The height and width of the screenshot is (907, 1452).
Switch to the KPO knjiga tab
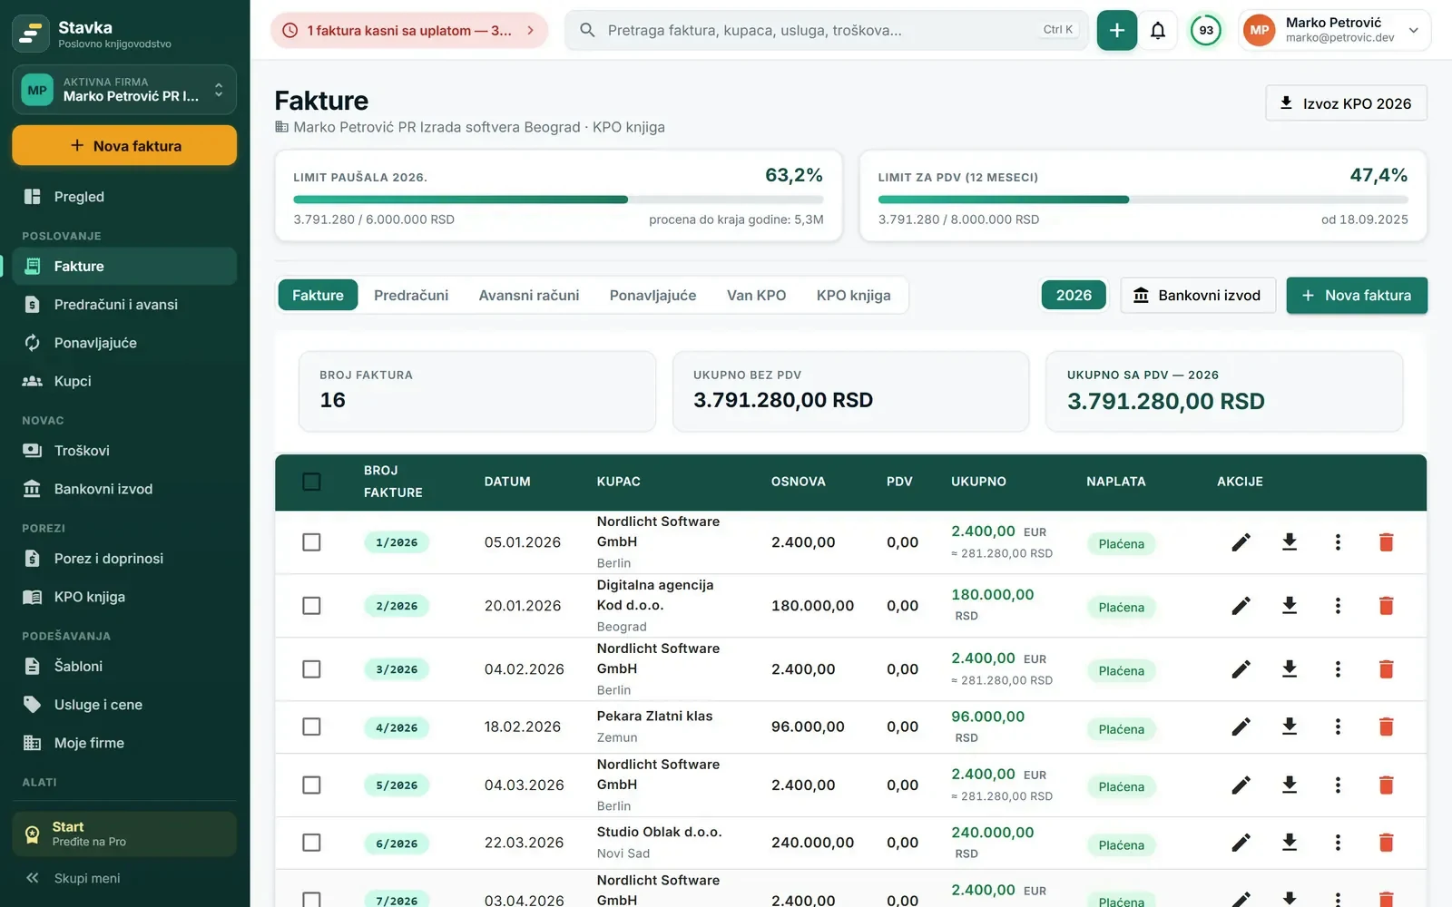click(853, 296)
